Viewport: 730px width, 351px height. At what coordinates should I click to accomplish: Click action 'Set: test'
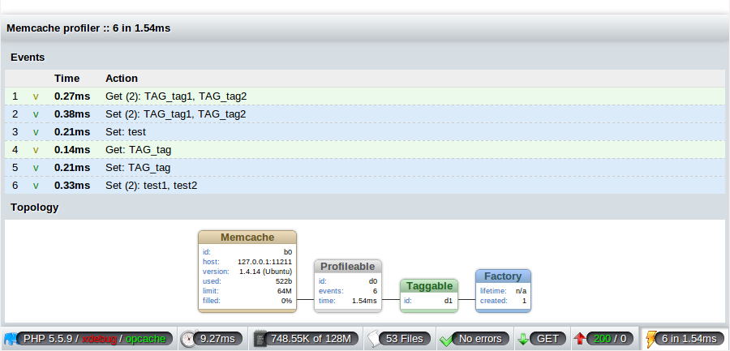coord(126,132)
